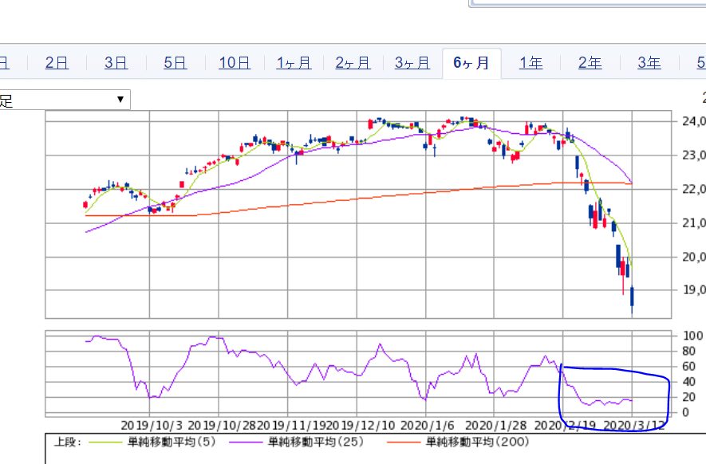The width and height of the screenshot is (706, 464).
Task: Select the active 6ヶ月 tab
Action: pyautogui.click(x=471, y=63)
